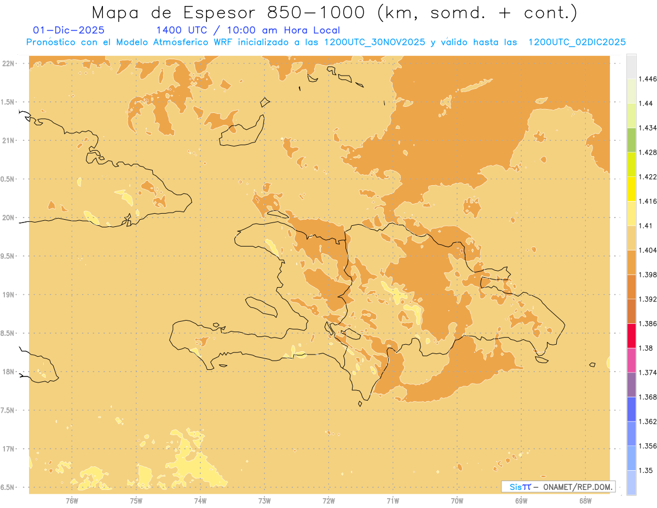Click the '71W' longitude axis label
This screenshot has width=657, height=508.
point(393,500)
